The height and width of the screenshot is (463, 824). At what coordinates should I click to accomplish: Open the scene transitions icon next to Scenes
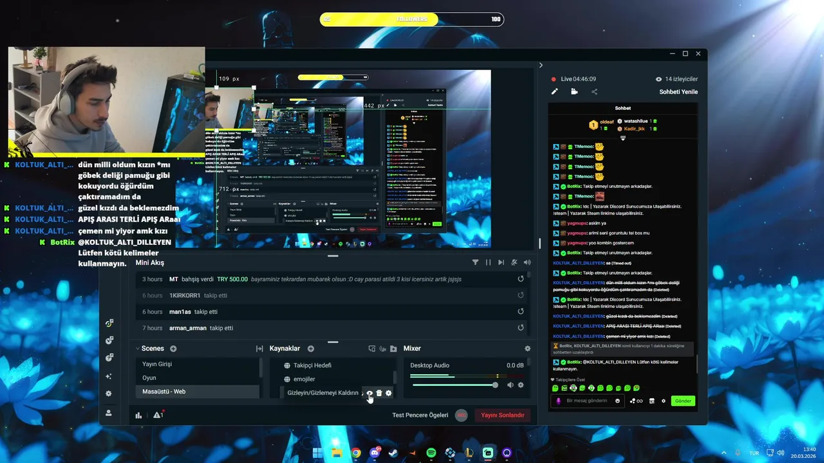[259, 349]
